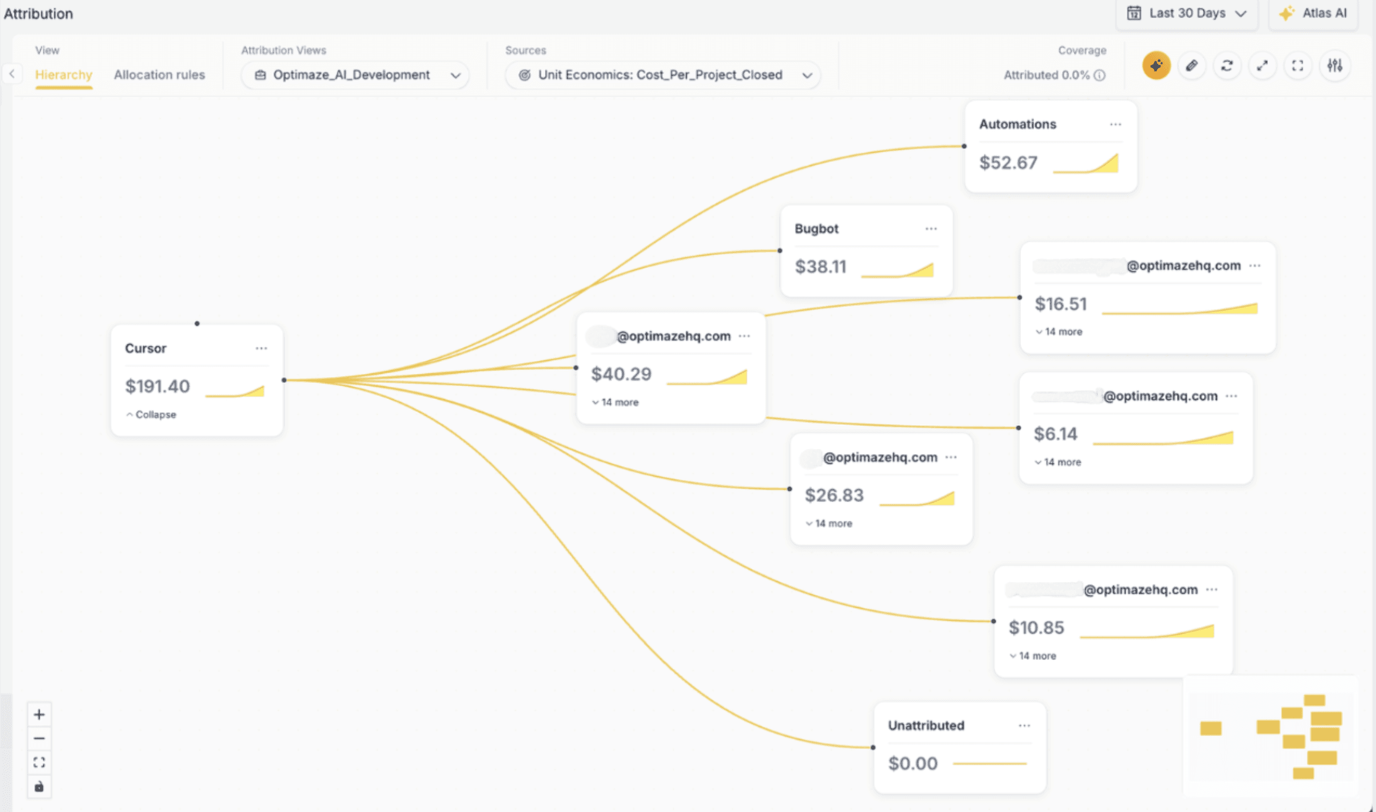
Task: Click the Attribution page heading
Action: pos(38,14)
